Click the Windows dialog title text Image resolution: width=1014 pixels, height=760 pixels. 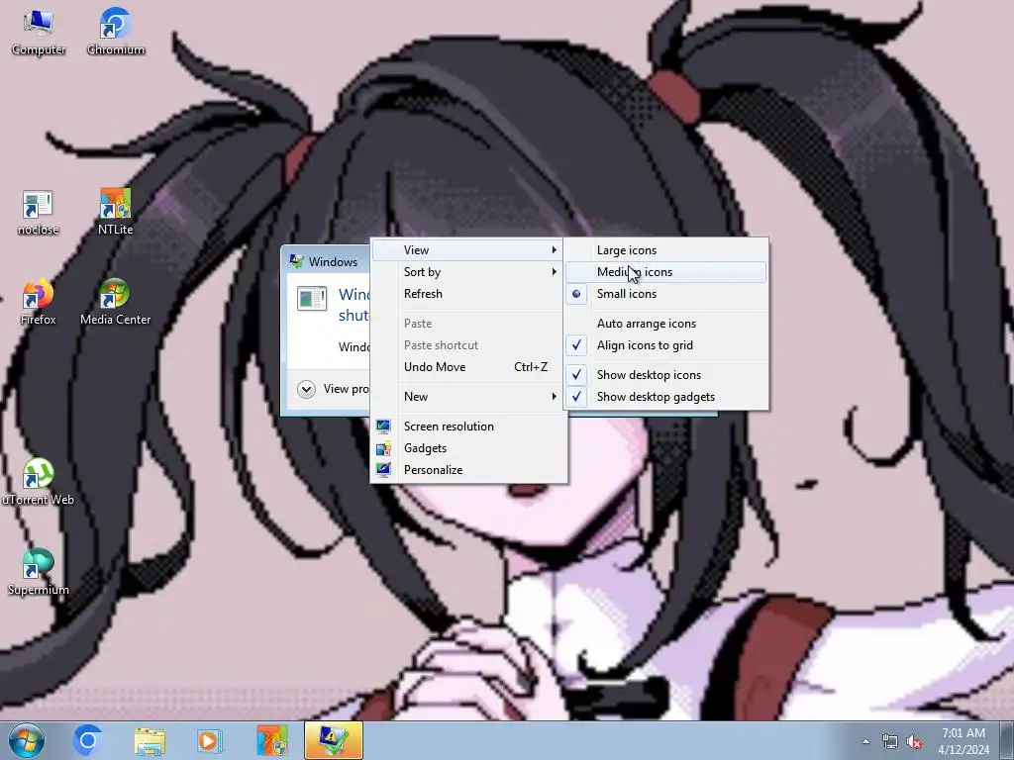tap(333, 261)
